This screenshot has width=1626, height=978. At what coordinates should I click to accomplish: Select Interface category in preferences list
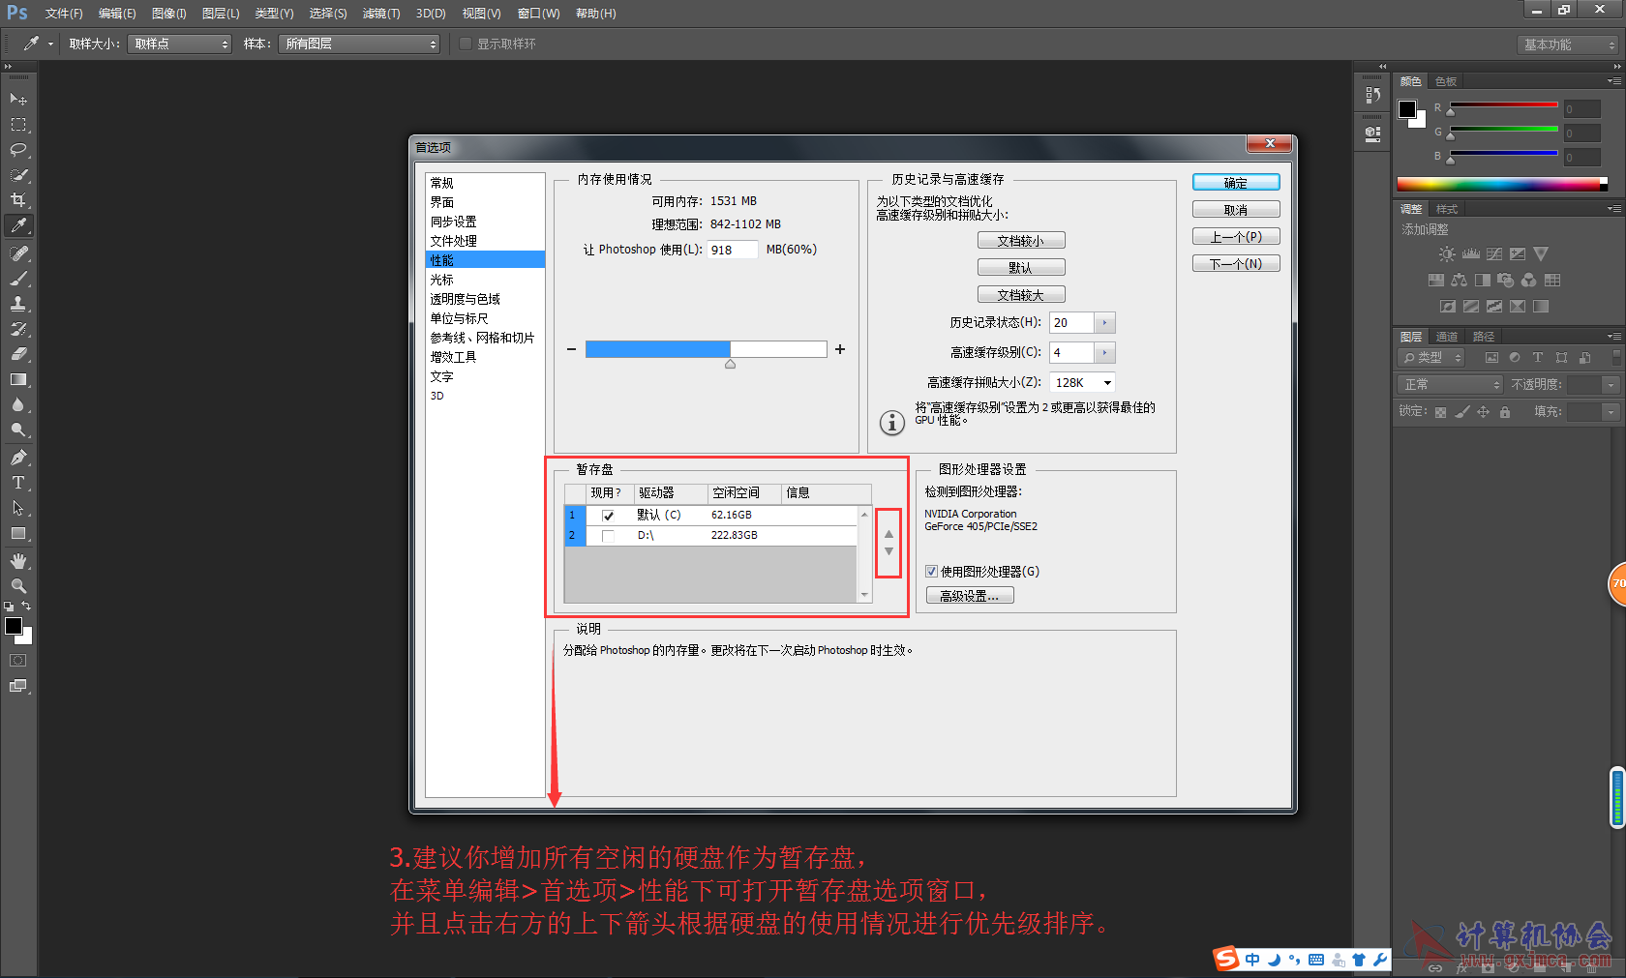485,202
